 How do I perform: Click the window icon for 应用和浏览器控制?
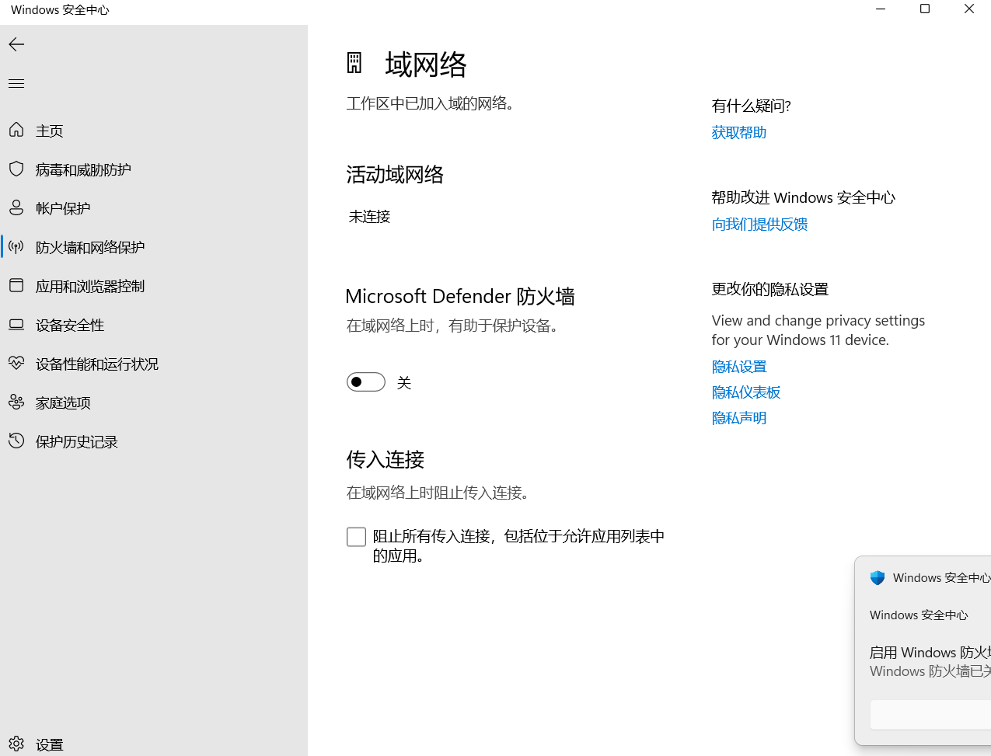point(16,285)
